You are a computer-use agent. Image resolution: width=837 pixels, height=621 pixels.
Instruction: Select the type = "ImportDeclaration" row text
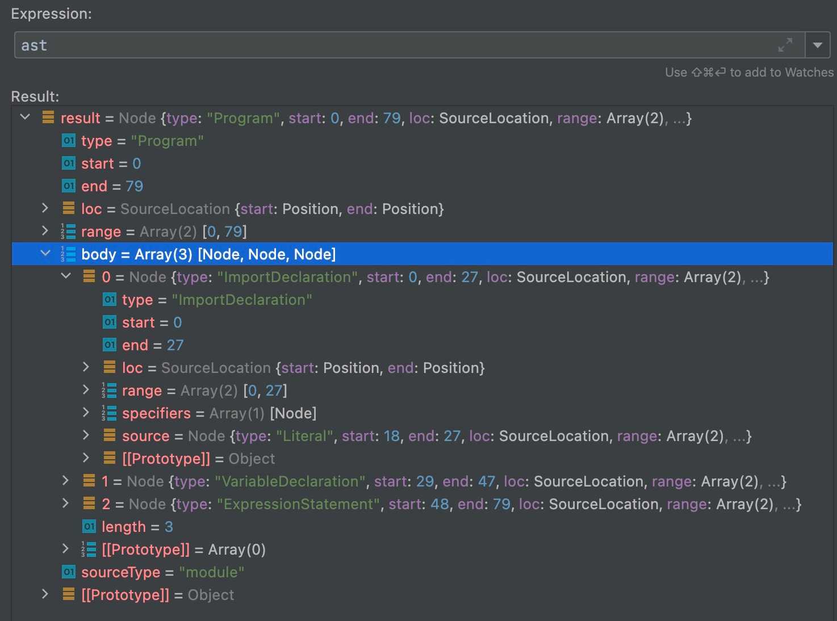click(x=217, y=300)
